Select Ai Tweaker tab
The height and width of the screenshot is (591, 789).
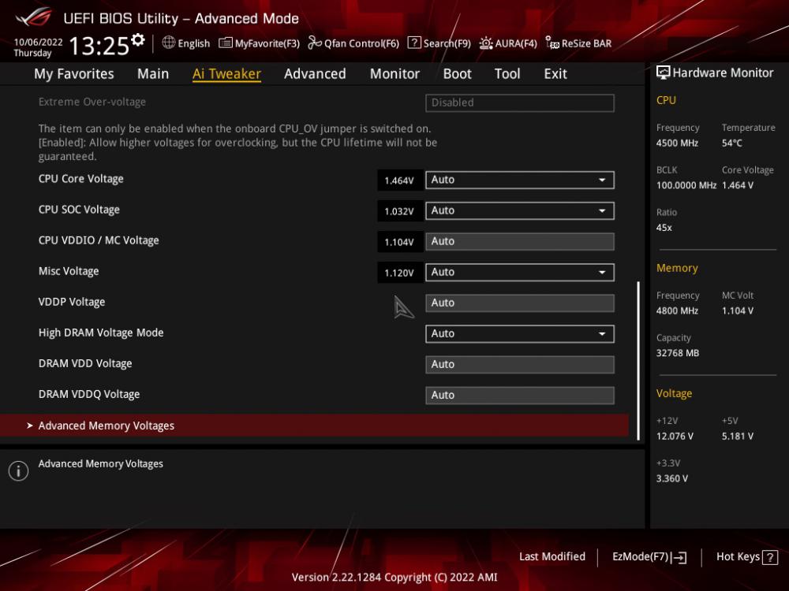pyautogui.click(x=226, y=74)
